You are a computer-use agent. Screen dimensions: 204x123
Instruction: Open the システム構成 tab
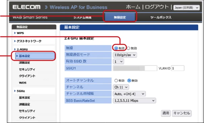(82, 17)
